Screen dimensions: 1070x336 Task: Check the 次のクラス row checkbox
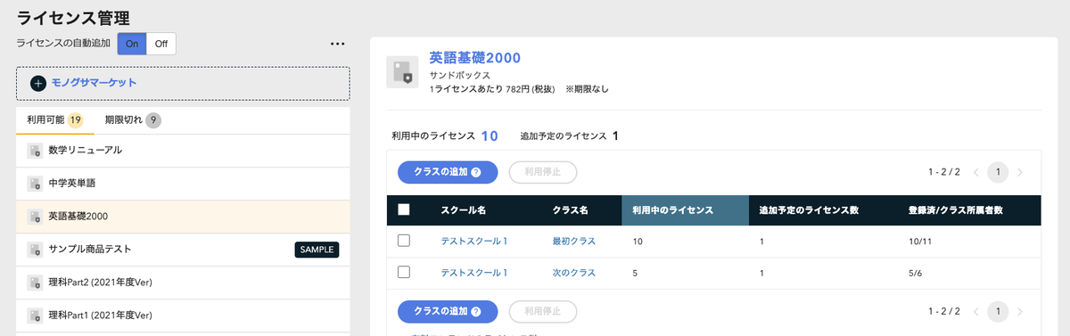coord(403,273)
